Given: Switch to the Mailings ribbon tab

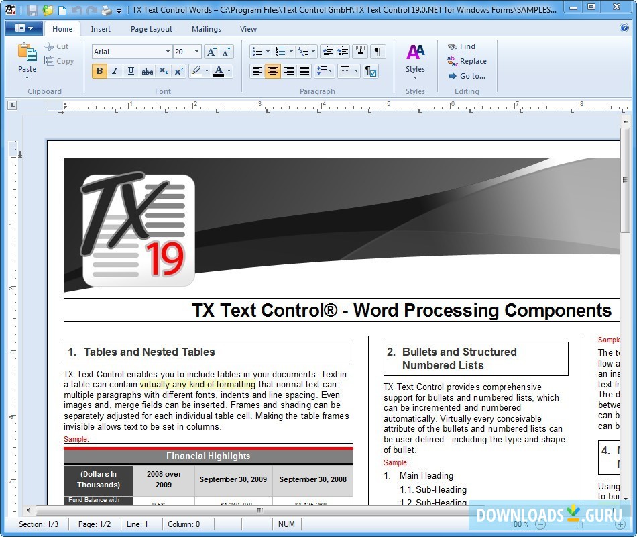Looking at the screenshot, I should (x=206, y=29).
